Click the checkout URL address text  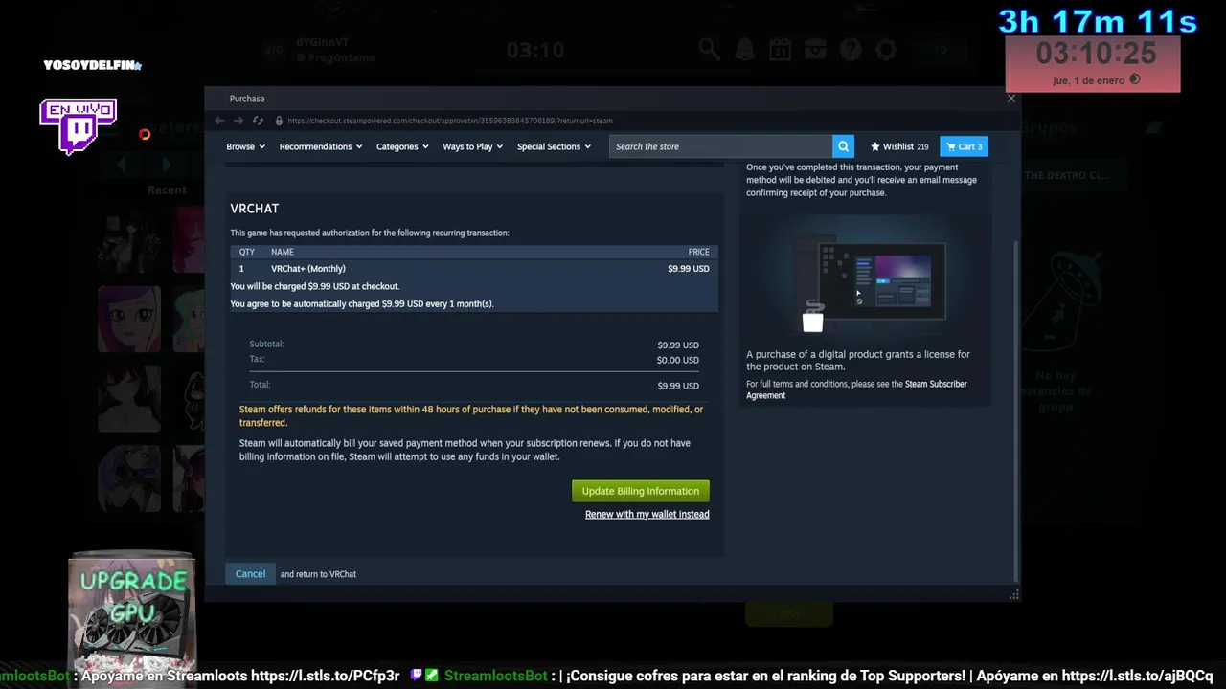[x=450, y=121]
